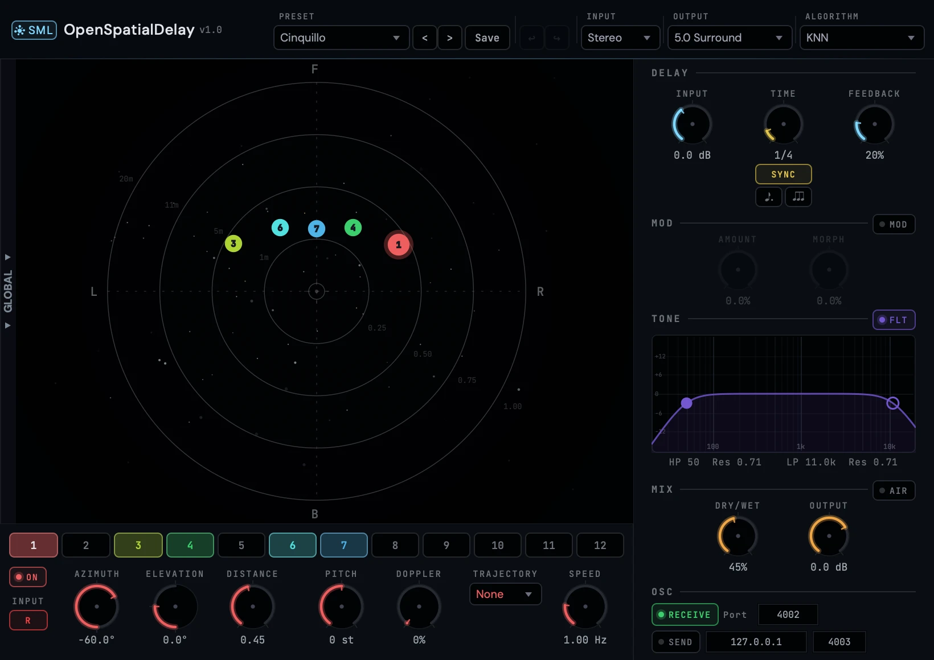Image resolution: width=934 pixels, height=660 pixels.
Task: Click the ELEVATION knob
Action: point(175,607)
